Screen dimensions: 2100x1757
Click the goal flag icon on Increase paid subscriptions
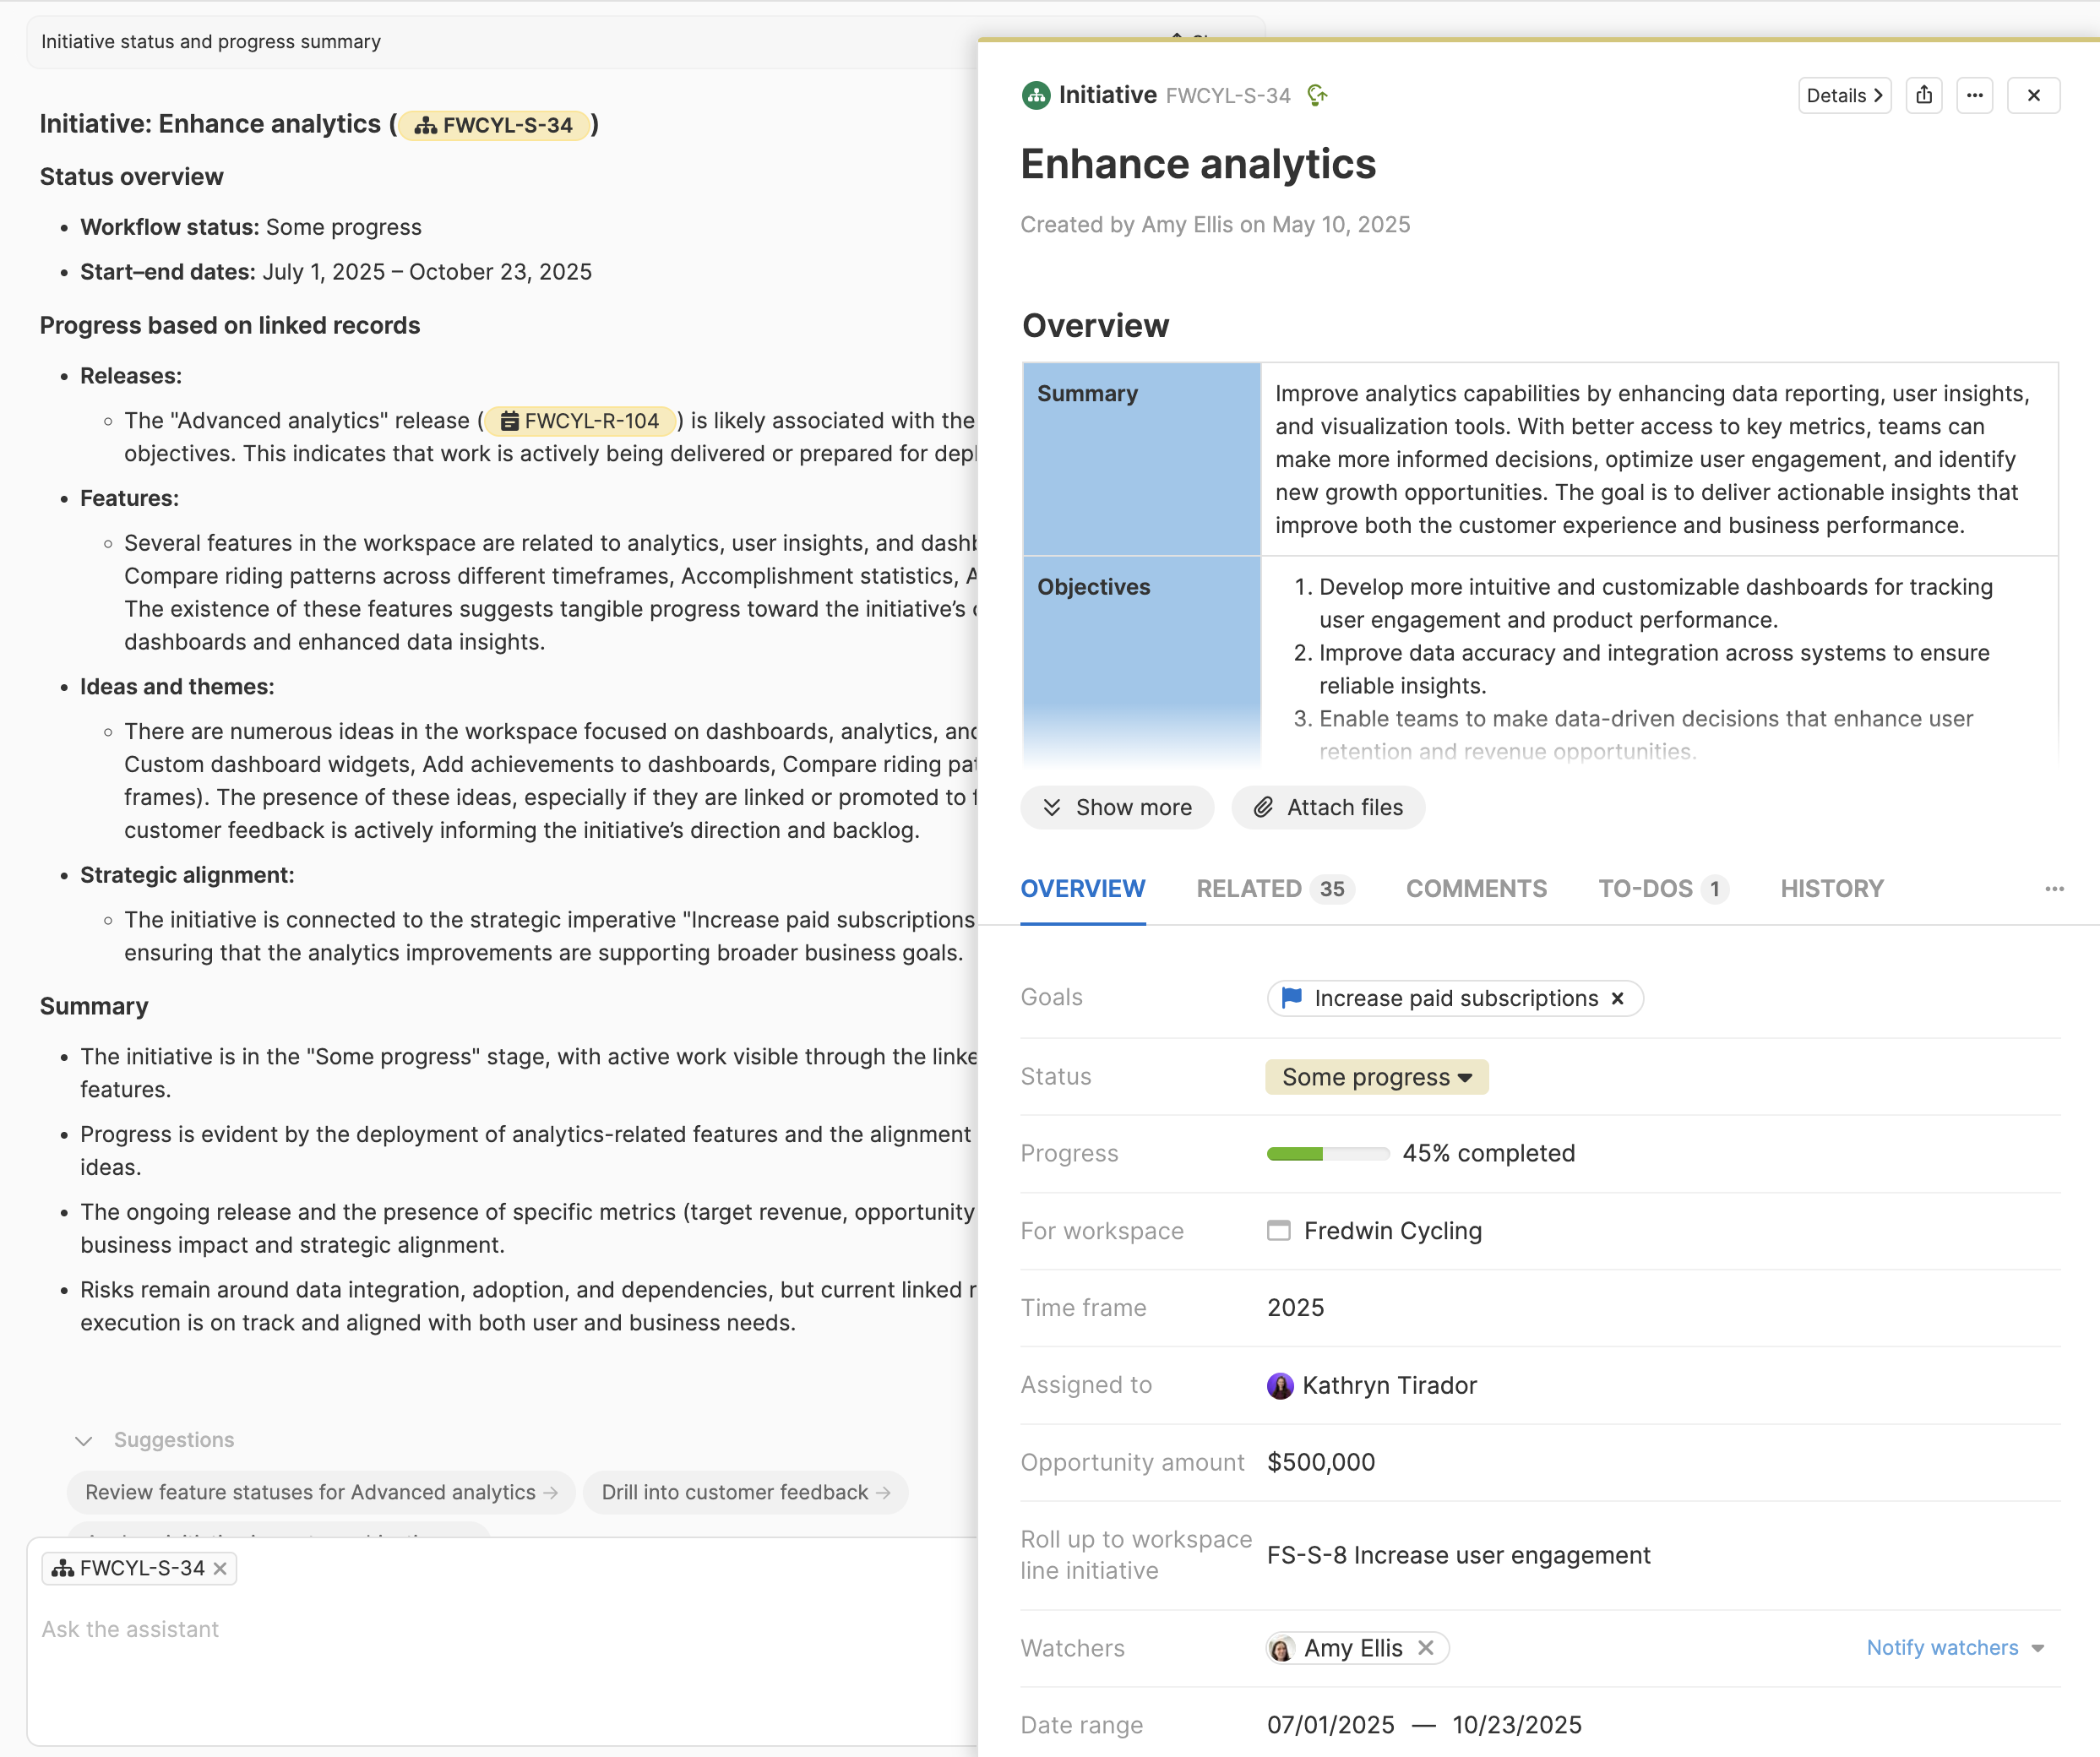click(1291, 997)
